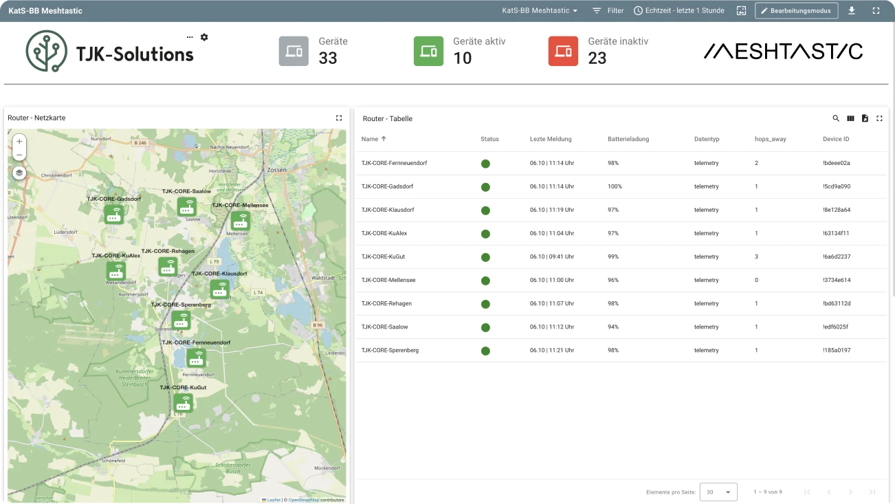
Task: Show column selection in Router - Tabelle
Action: 850,118
